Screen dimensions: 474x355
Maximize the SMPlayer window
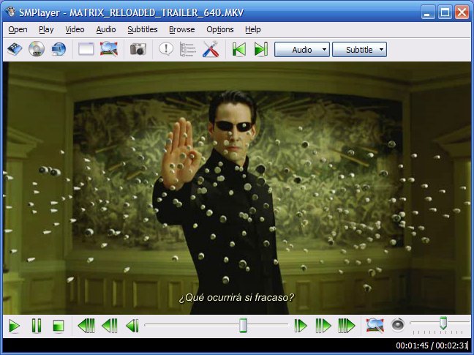(x=445, y=12)
